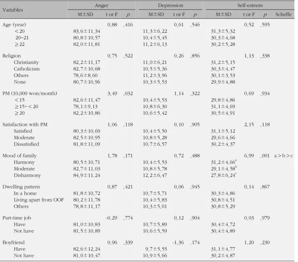The height and width of the screenshot is (262, 298).
Task: Click the depression F value '0.06'
Action: pyautogui.click(x=179, y=187)
